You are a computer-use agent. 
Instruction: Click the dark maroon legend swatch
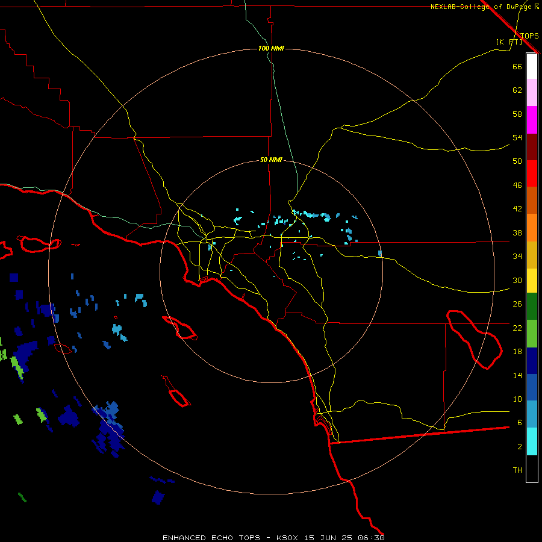(x=532, y=146)
